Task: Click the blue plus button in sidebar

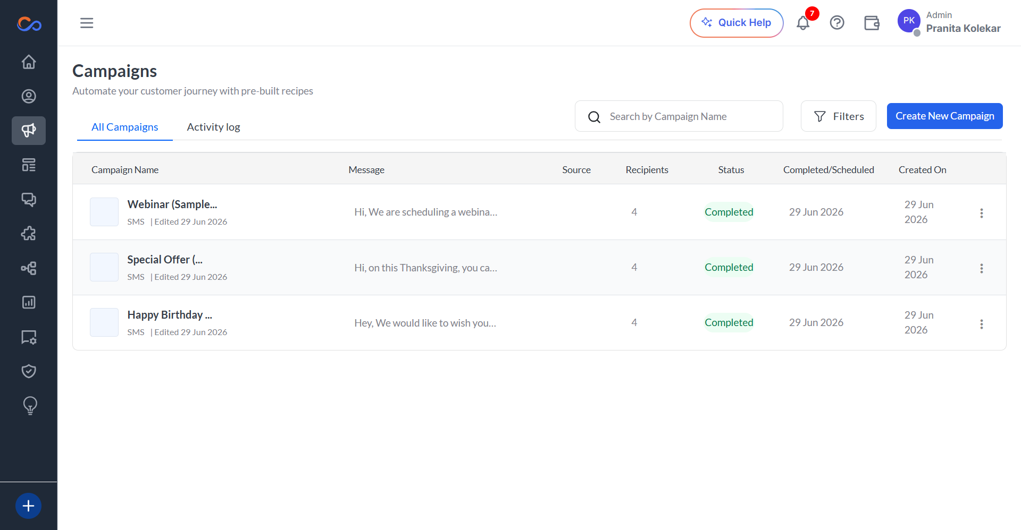Action: coord(29,506)
